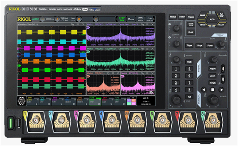Close the Math1 FFT window
238x146 pixels.
coord(152,24)
